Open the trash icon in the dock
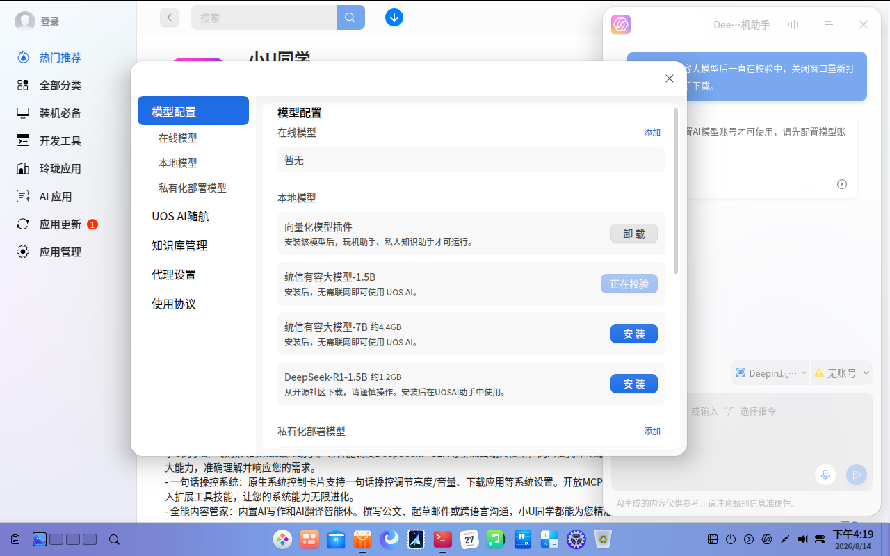This screenshot has width=890, height=556. coord(604,539)
